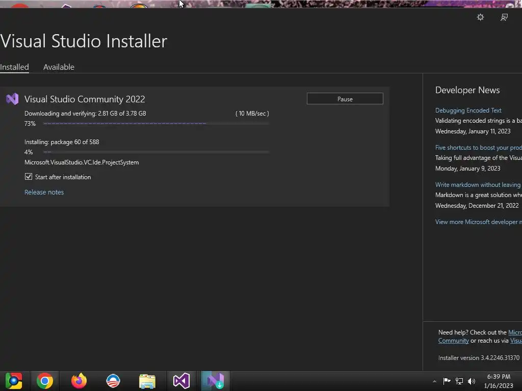The image size is (522, 391).
Task: Open Google Chrome from the taskbar
Action: click(45, 381)
